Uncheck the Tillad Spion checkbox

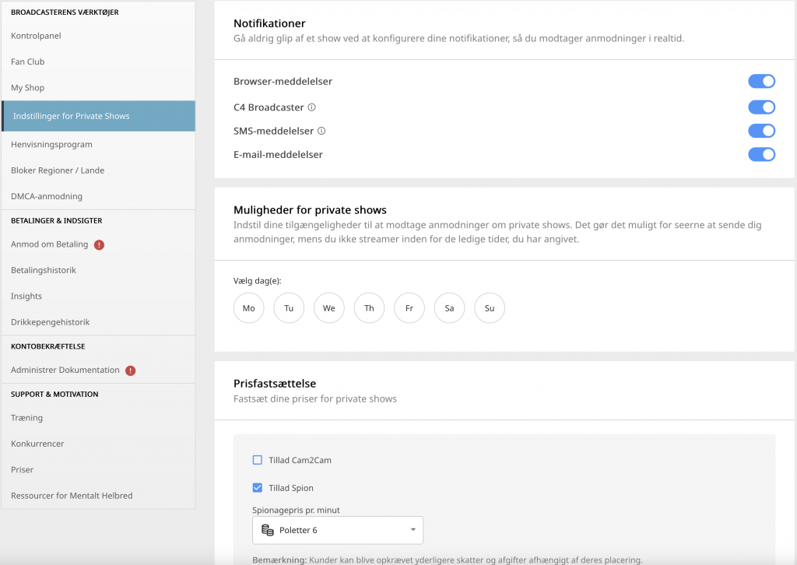(258, 488)
